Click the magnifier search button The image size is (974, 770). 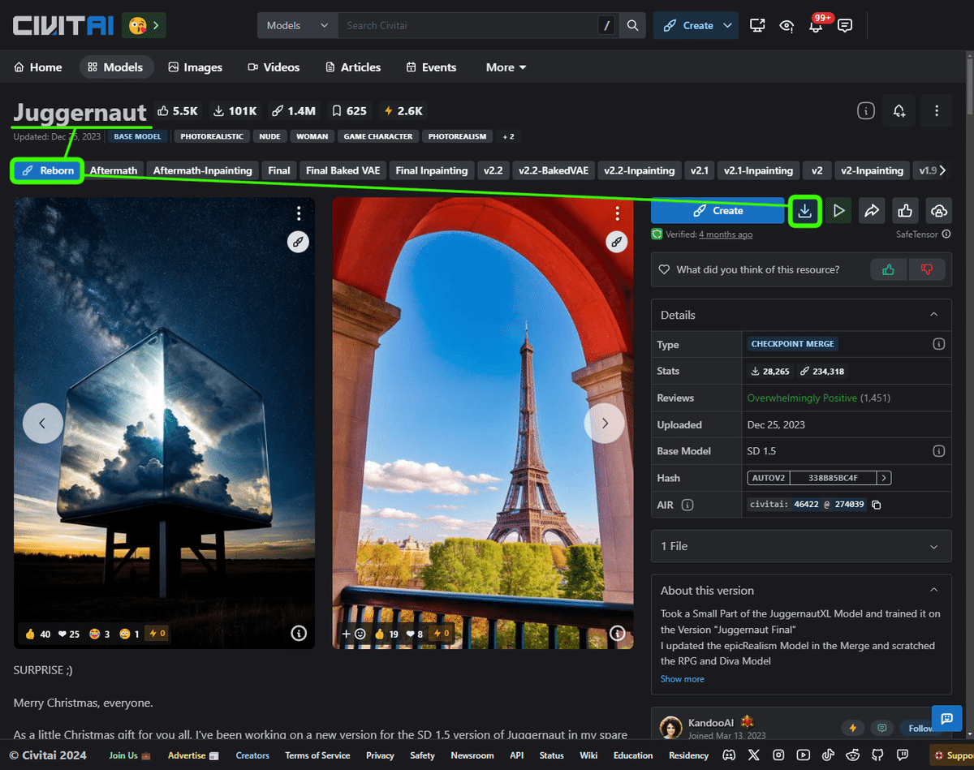[632, 25]
